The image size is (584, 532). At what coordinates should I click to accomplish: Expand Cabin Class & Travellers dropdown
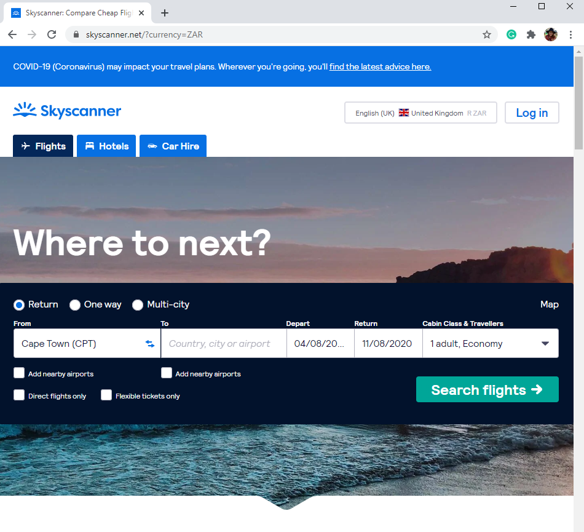tap(491, 343)
